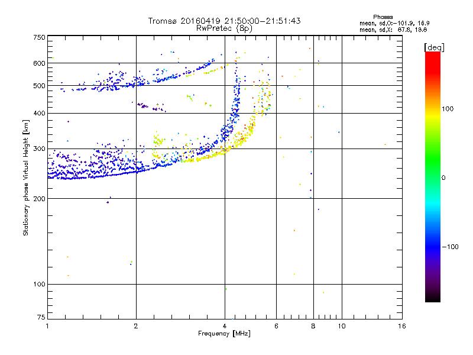Click the y-axis '300' tick label
Viewport: 473px width, 355px height.
(x=39, y=149)
